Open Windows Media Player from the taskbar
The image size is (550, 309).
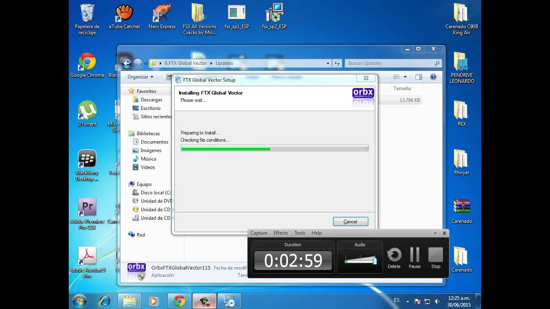[x=153, y=301]
